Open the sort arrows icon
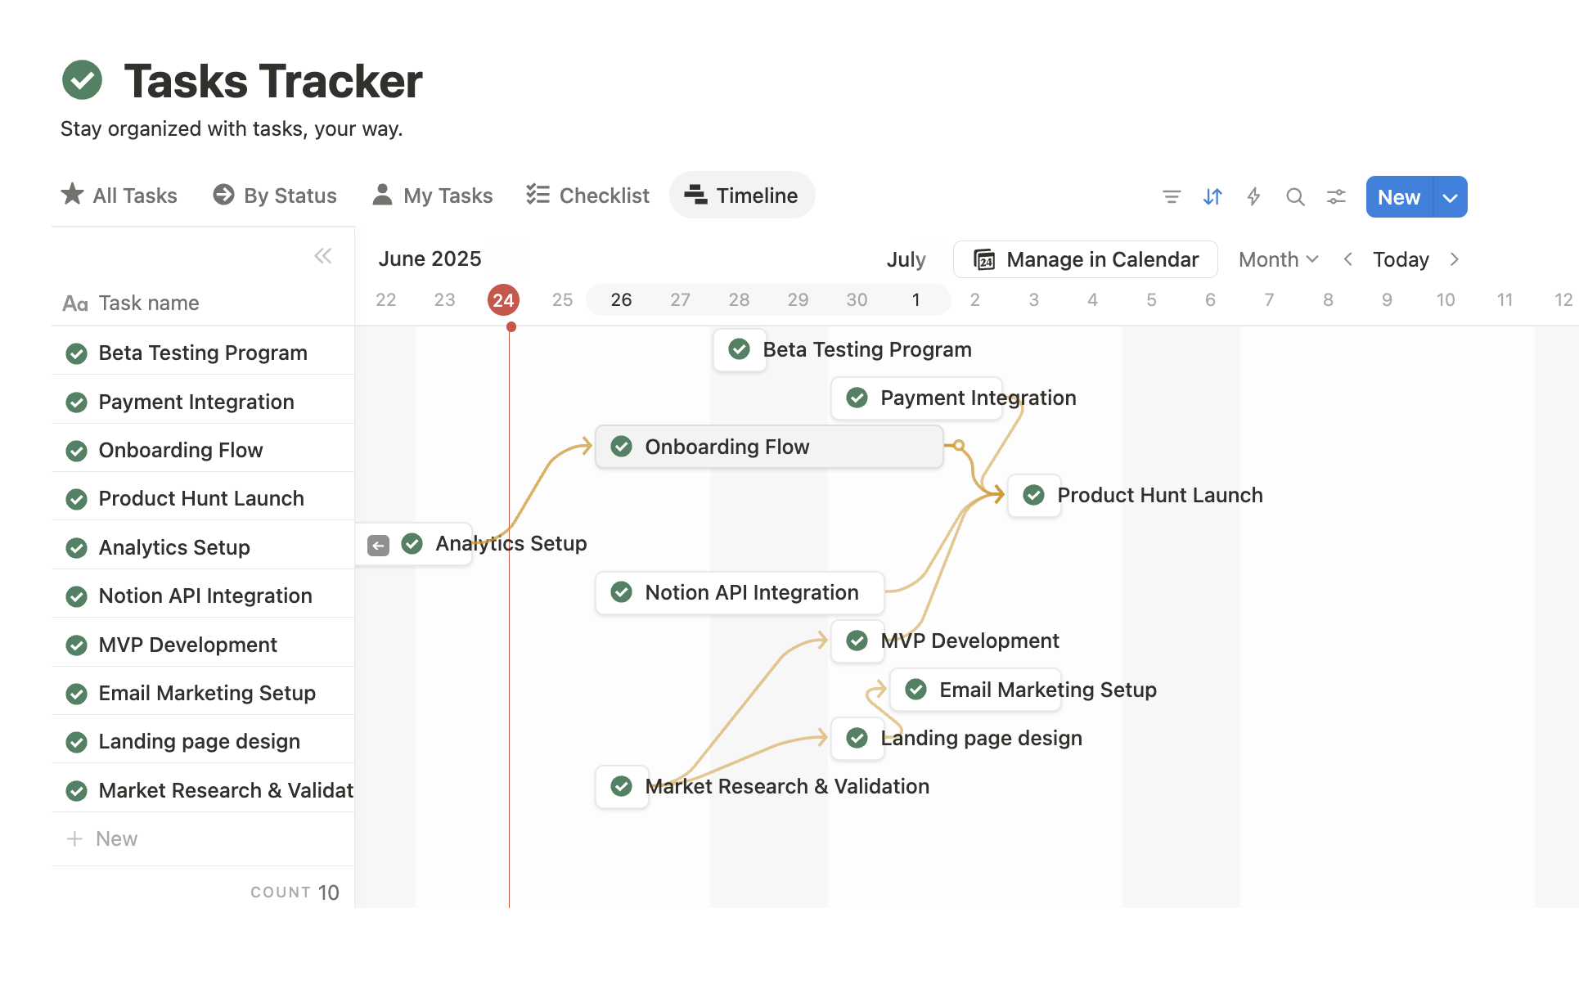1579x998 pixels. (x=1212, y=196)
